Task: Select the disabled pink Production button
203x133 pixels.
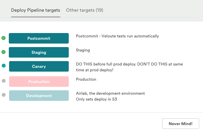Action: click(39, 82)
